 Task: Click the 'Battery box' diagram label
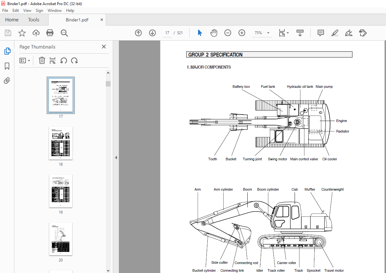(241, 87)
